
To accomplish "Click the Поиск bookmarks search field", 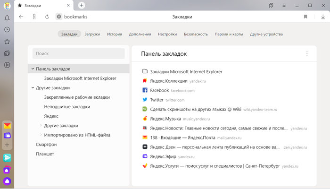I will 79,53.
